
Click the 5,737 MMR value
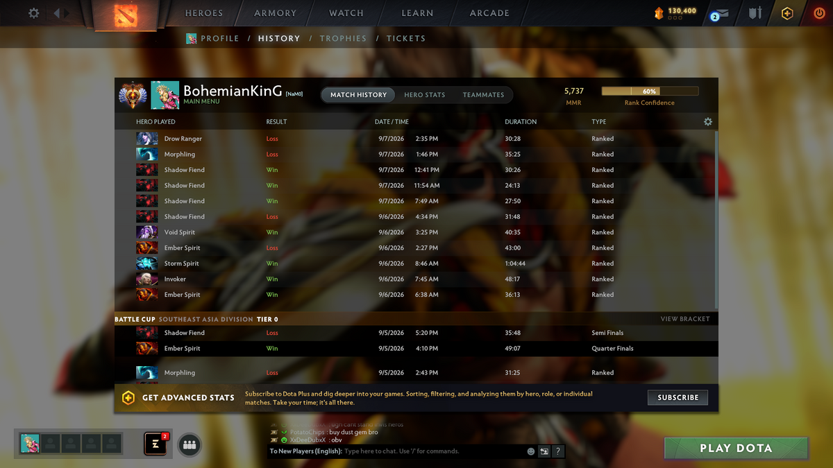[574, 91]
